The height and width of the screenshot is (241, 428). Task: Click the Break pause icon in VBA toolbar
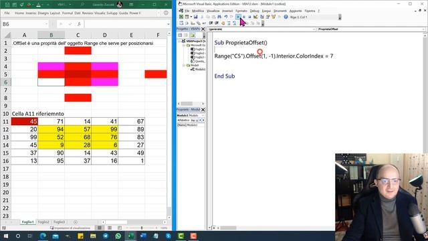[x=244, y=17]
